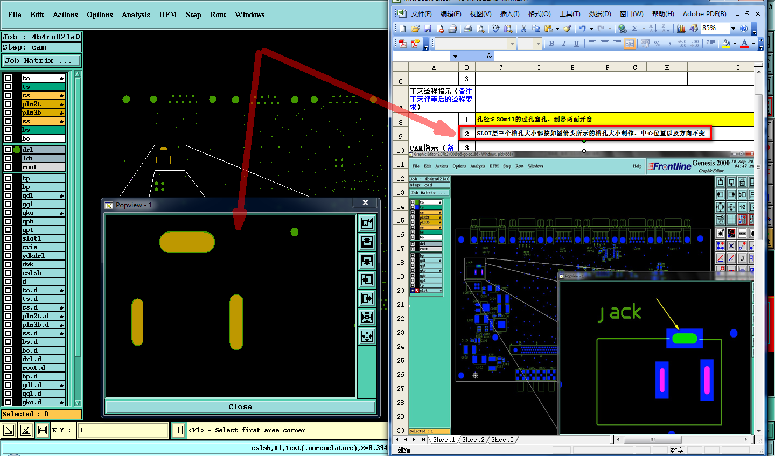Viewport: 775px width, 456px height.
Task: Open the Undo history dropdown arrow
Action: pyautogui.click(x=591, y=29)
